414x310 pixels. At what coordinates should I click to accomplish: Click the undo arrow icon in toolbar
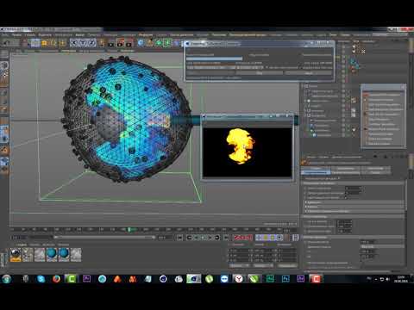tap(6, 43)
